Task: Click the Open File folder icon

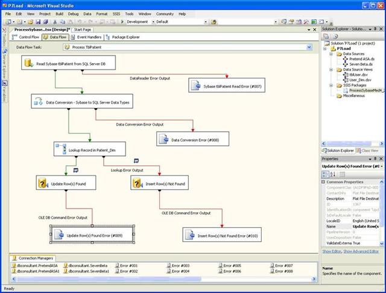Action: (x=30, y=22)
